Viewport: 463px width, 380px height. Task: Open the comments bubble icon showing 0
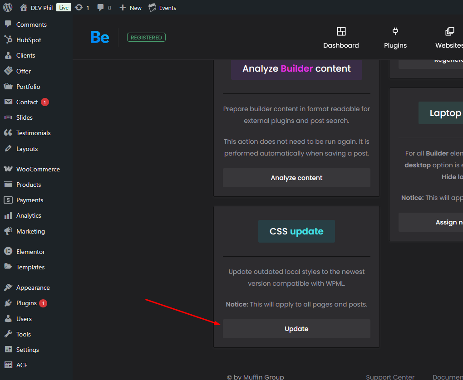coord(100,8)
